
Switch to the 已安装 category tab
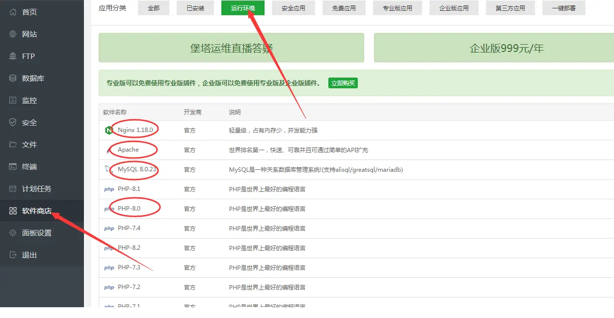point(195,8)
